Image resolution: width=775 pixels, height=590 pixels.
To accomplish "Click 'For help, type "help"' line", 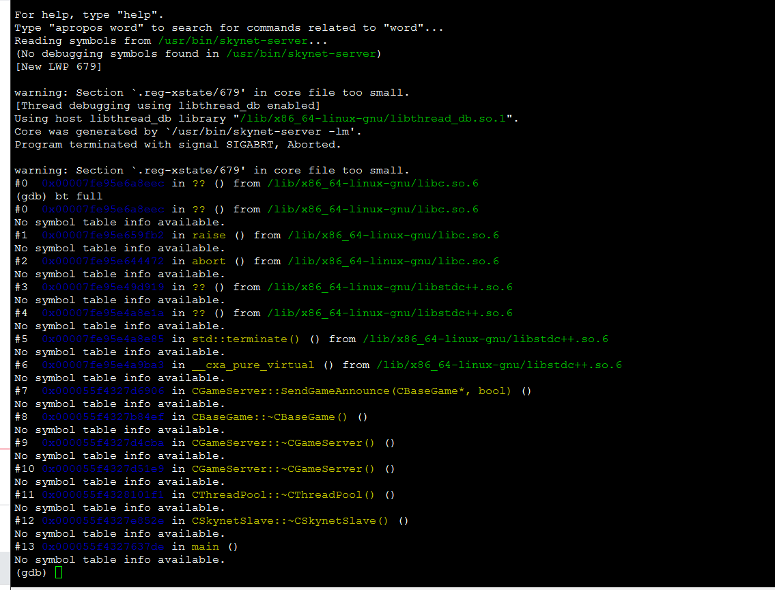I will (x=89, y=15).
